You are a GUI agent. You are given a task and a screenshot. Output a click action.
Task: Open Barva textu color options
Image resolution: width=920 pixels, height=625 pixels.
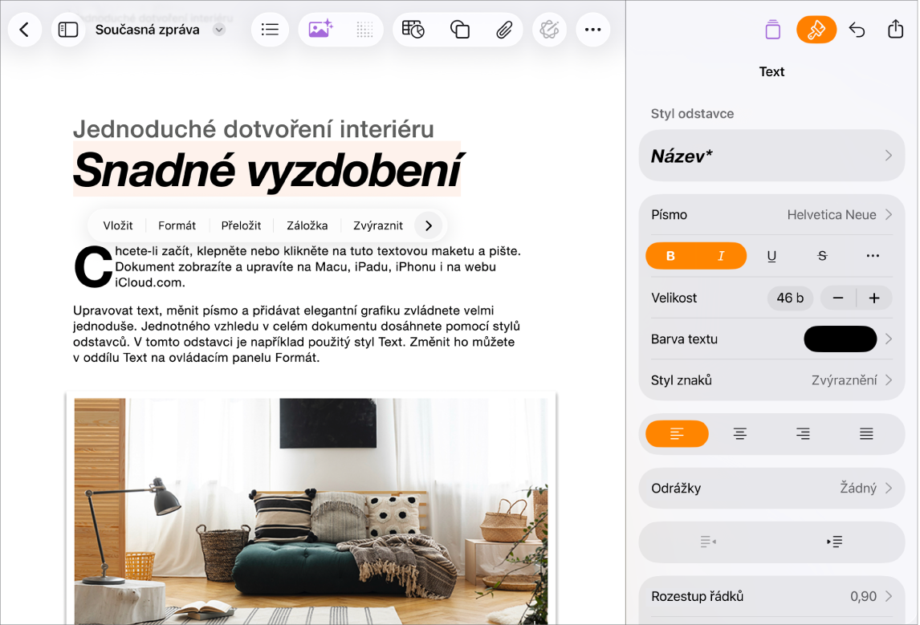(x=771, y=339)
